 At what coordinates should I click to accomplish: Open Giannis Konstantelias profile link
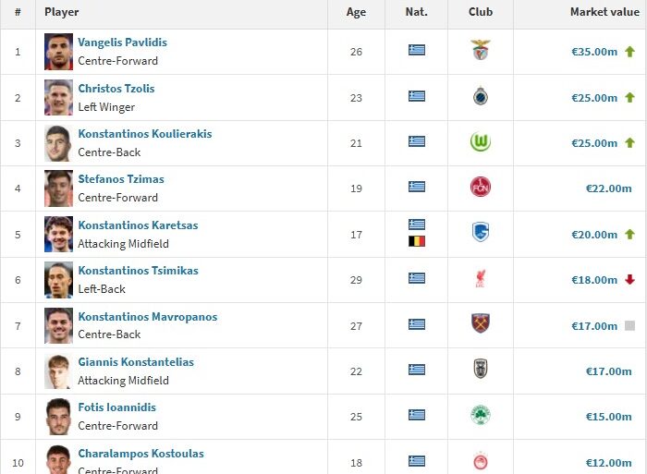pos(136,362)
